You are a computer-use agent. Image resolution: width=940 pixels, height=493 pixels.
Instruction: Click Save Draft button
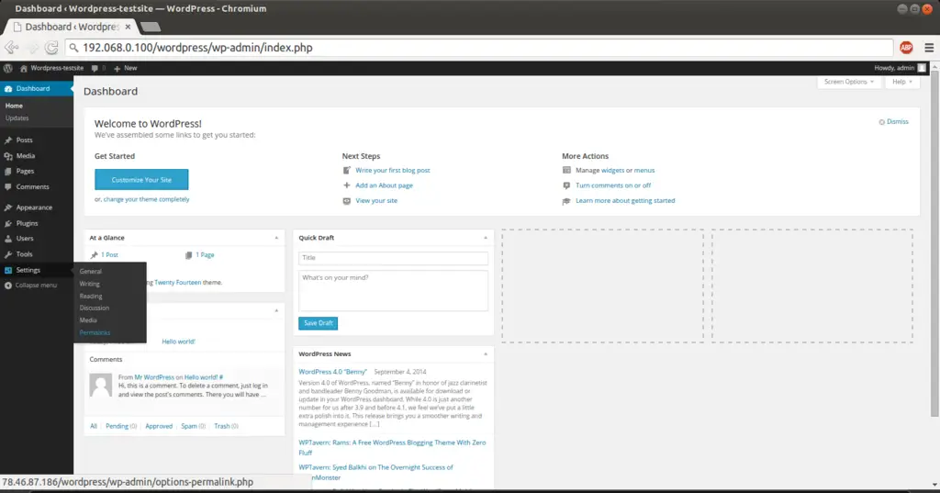(x=319, y=323)
